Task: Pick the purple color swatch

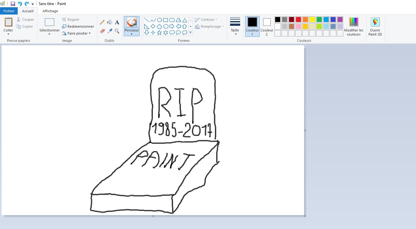Action: (x=340, y=20)
